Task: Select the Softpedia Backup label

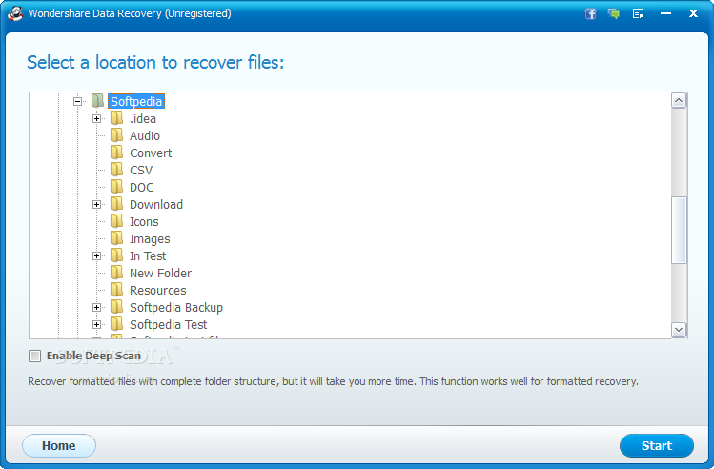Action: tap(176, 307)
